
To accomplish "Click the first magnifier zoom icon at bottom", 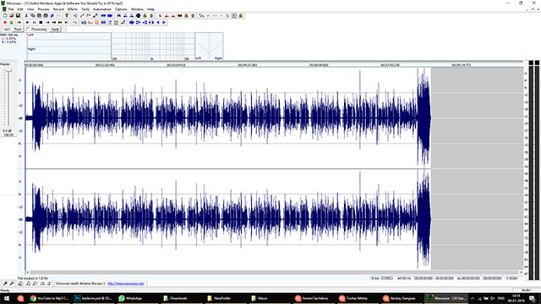I will point(5,284).
